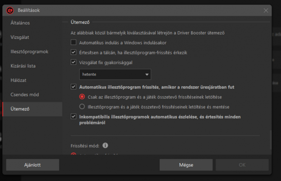
Task: Disable Automatikus illesztőprogram frissítés checkbox
Action: tap(74, 87)
